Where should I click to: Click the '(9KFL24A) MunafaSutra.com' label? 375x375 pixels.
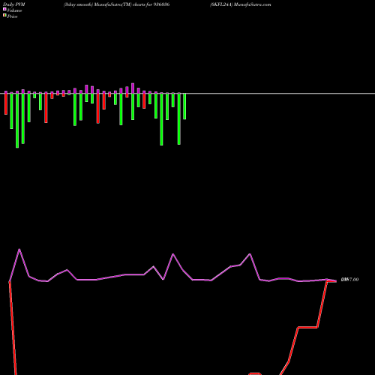point(240,4)
